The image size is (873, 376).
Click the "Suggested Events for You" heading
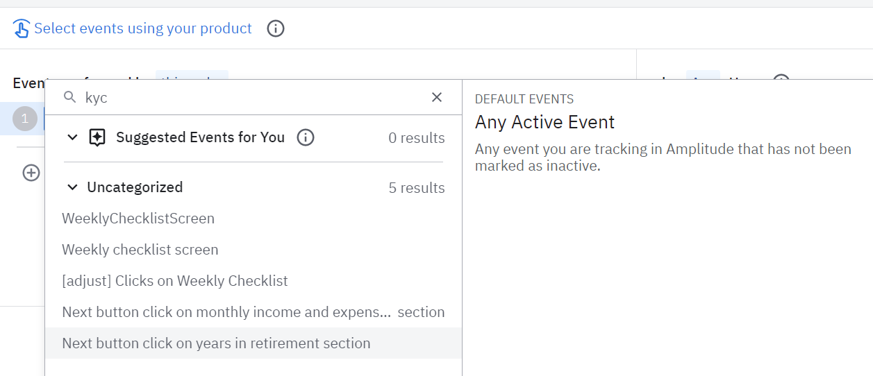click(x=200, y=137)
